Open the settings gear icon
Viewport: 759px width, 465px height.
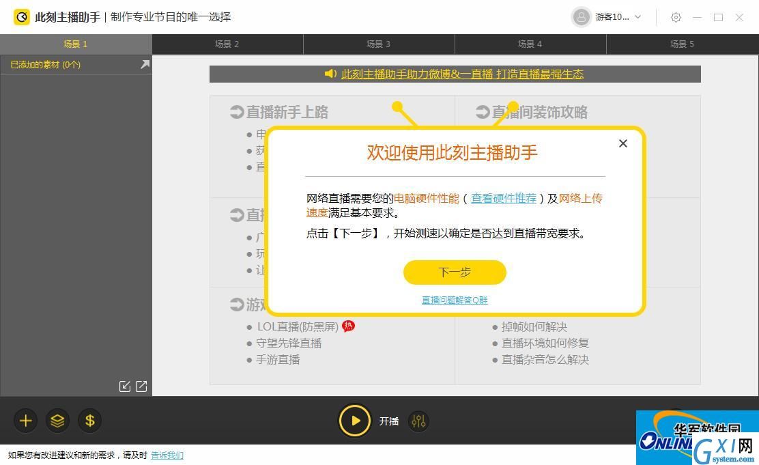[x=676, y=18]
